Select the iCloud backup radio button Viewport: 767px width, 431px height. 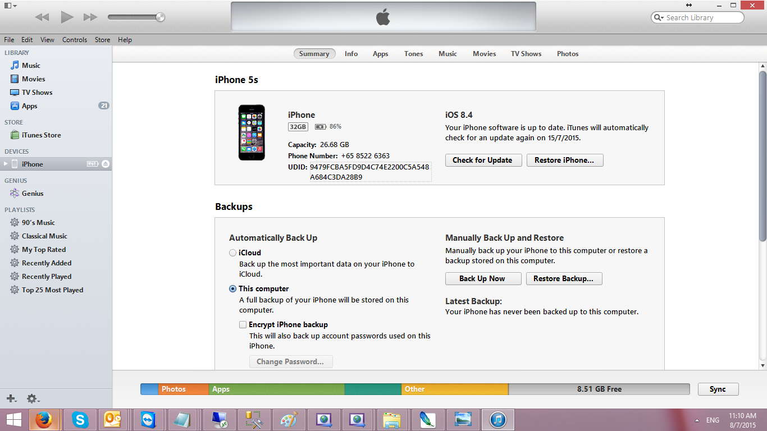click(232, 253)
